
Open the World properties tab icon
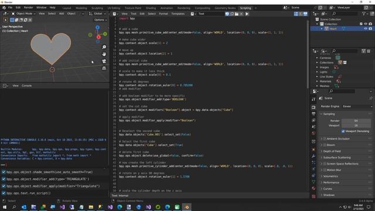[313, 133]
